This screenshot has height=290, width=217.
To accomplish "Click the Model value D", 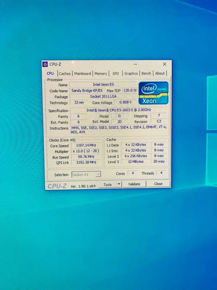I will pos(119,116).
